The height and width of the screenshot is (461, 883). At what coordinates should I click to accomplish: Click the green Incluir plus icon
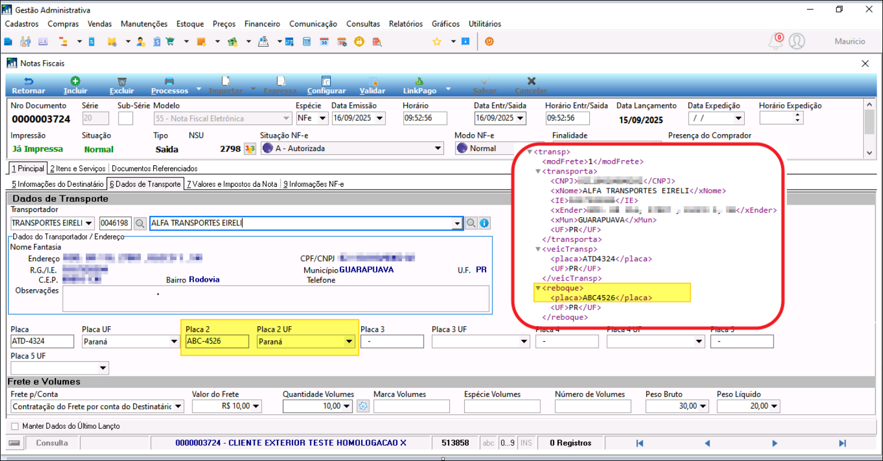75,82
